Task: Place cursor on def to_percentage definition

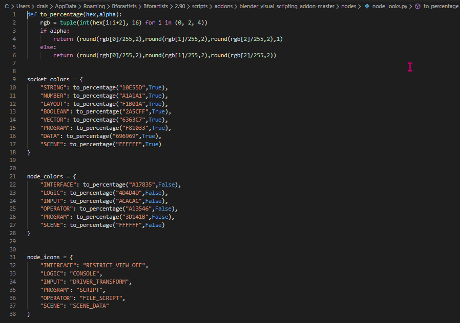Action: click(74, 14)
